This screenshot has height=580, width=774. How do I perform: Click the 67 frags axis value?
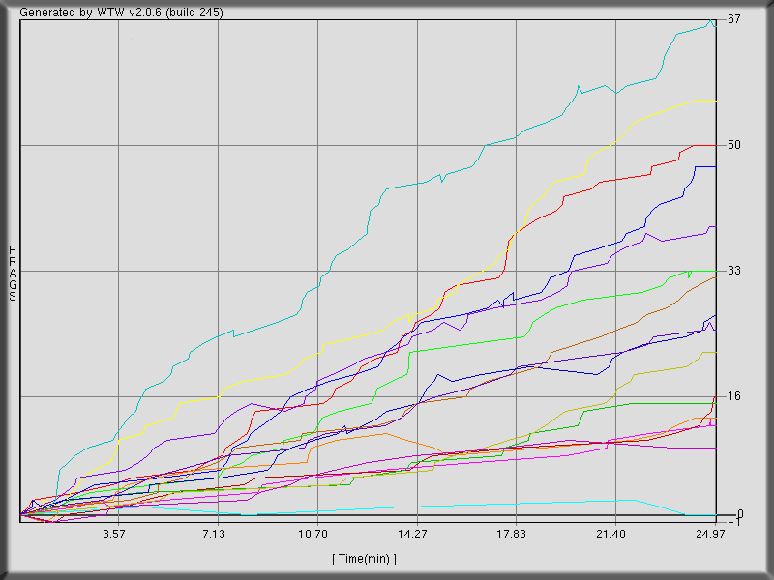(733, 19)
